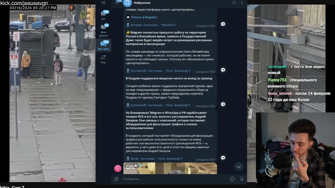
Task: Open the emoji picker smiley icon
Action: coord(232,179)
